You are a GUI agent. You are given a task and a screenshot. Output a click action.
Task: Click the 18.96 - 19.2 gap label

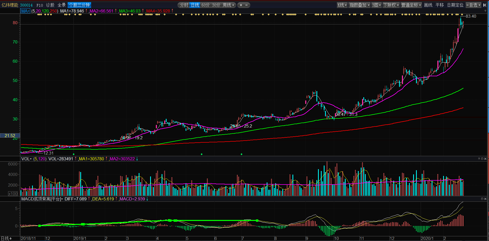(132, 138)
